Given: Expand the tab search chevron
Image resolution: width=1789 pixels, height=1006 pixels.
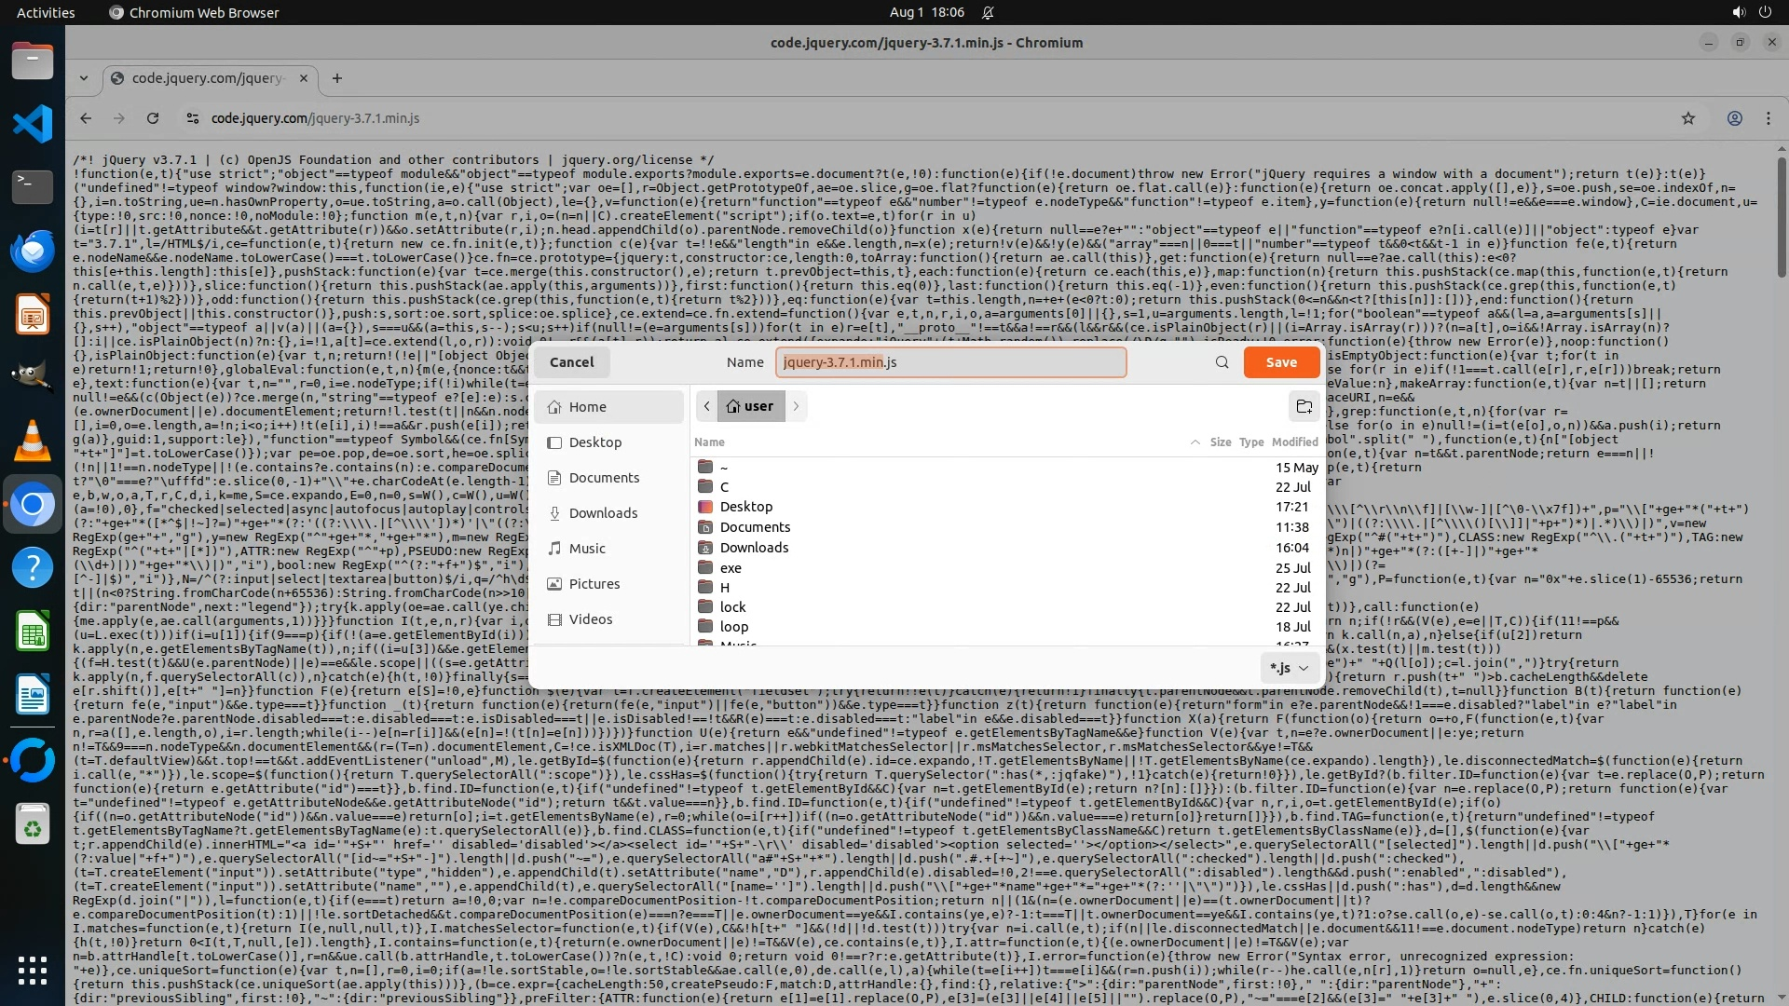Looking at the screenshot, I should [84, 78].
